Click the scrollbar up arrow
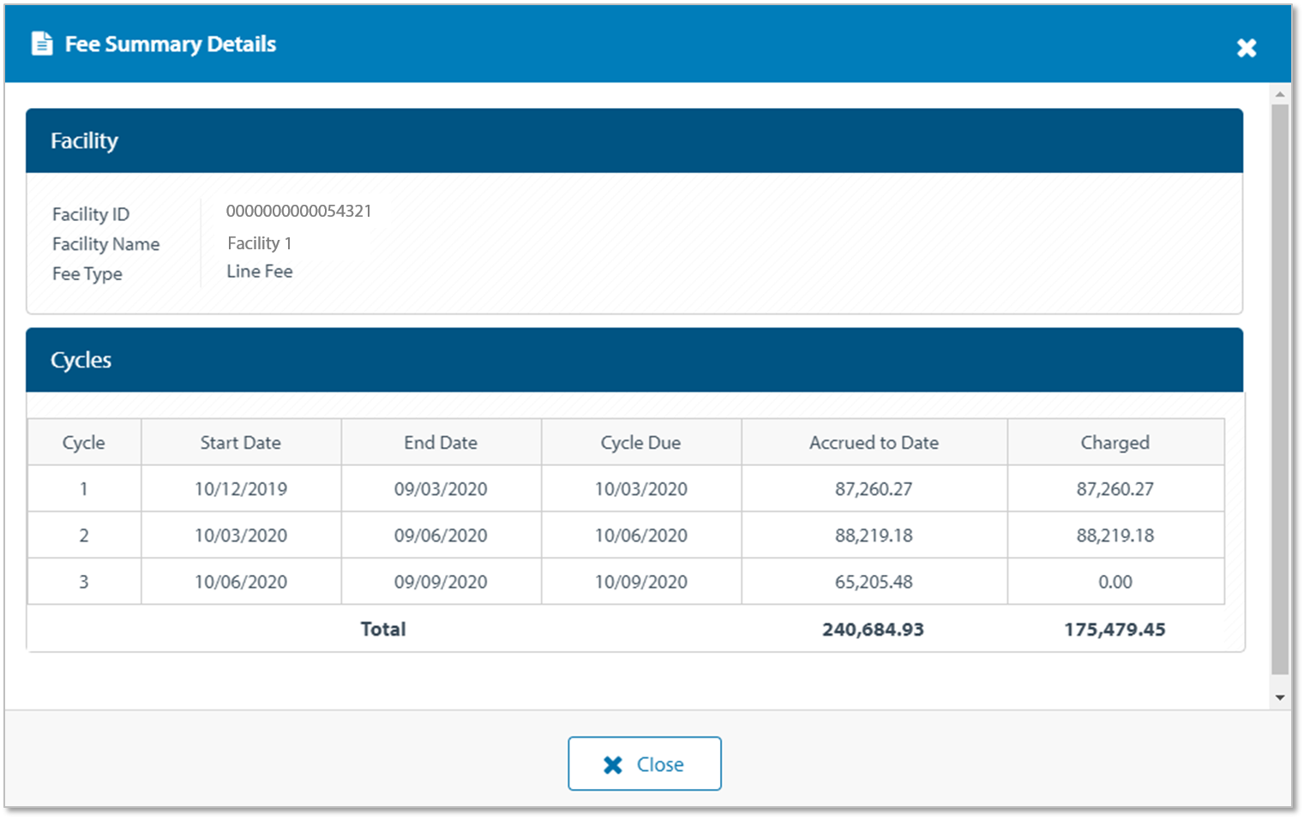Viewport: 1304px width, 819px height. pos(1279,94)
